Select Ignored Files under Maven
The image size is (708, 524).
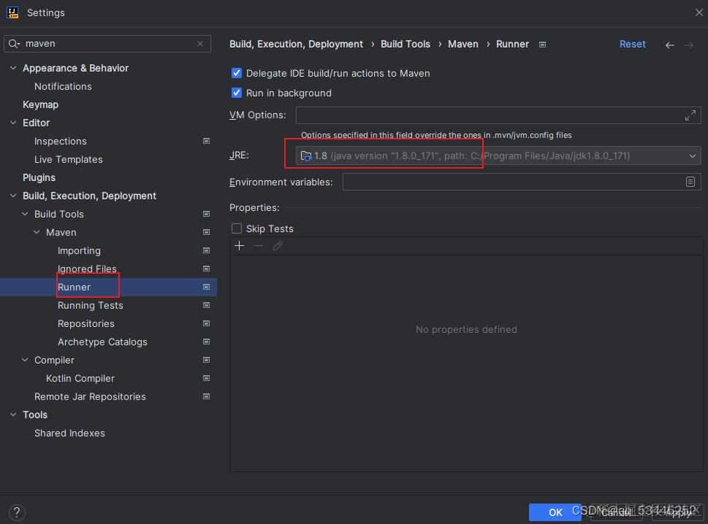[87, 269]
